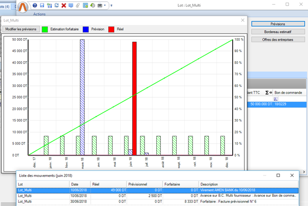Click the history clock icon in toolbar

click(x=92, y=6)
